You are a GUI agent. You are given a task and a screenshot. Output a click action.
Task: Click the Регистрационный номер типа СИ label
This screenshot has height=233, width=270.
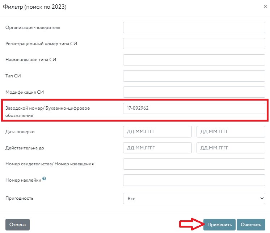(x=41, y=44)
